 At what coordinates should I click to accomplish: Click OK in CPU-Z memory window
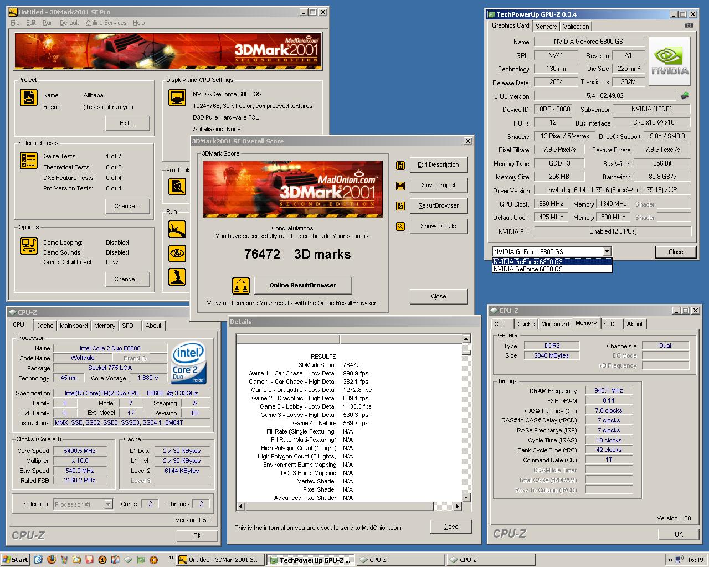(x=679, y=534)
